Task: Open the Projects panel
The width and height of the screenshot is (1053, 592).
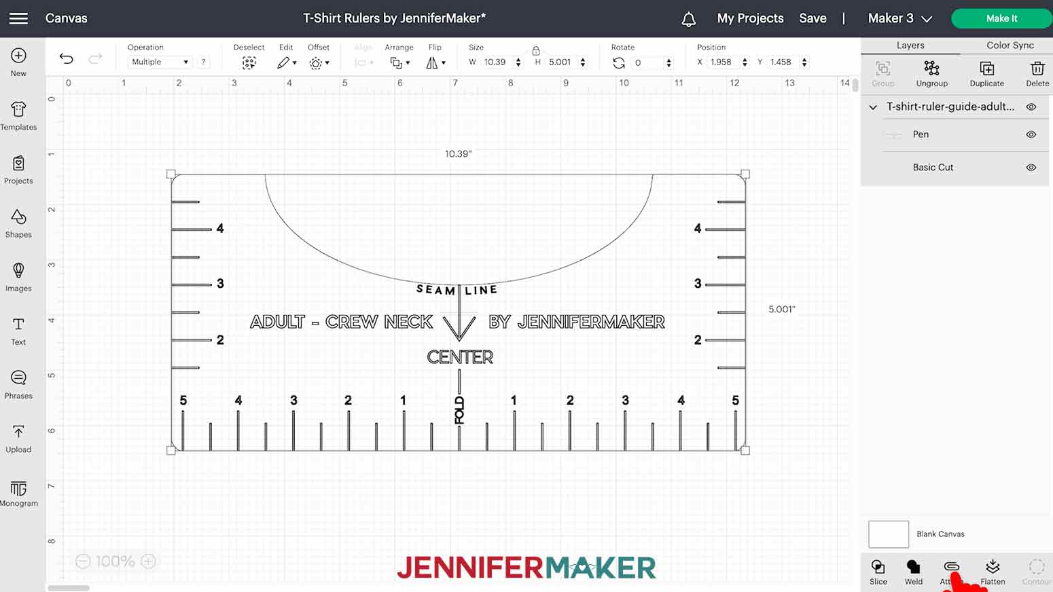Action: (x=18, y=170)
